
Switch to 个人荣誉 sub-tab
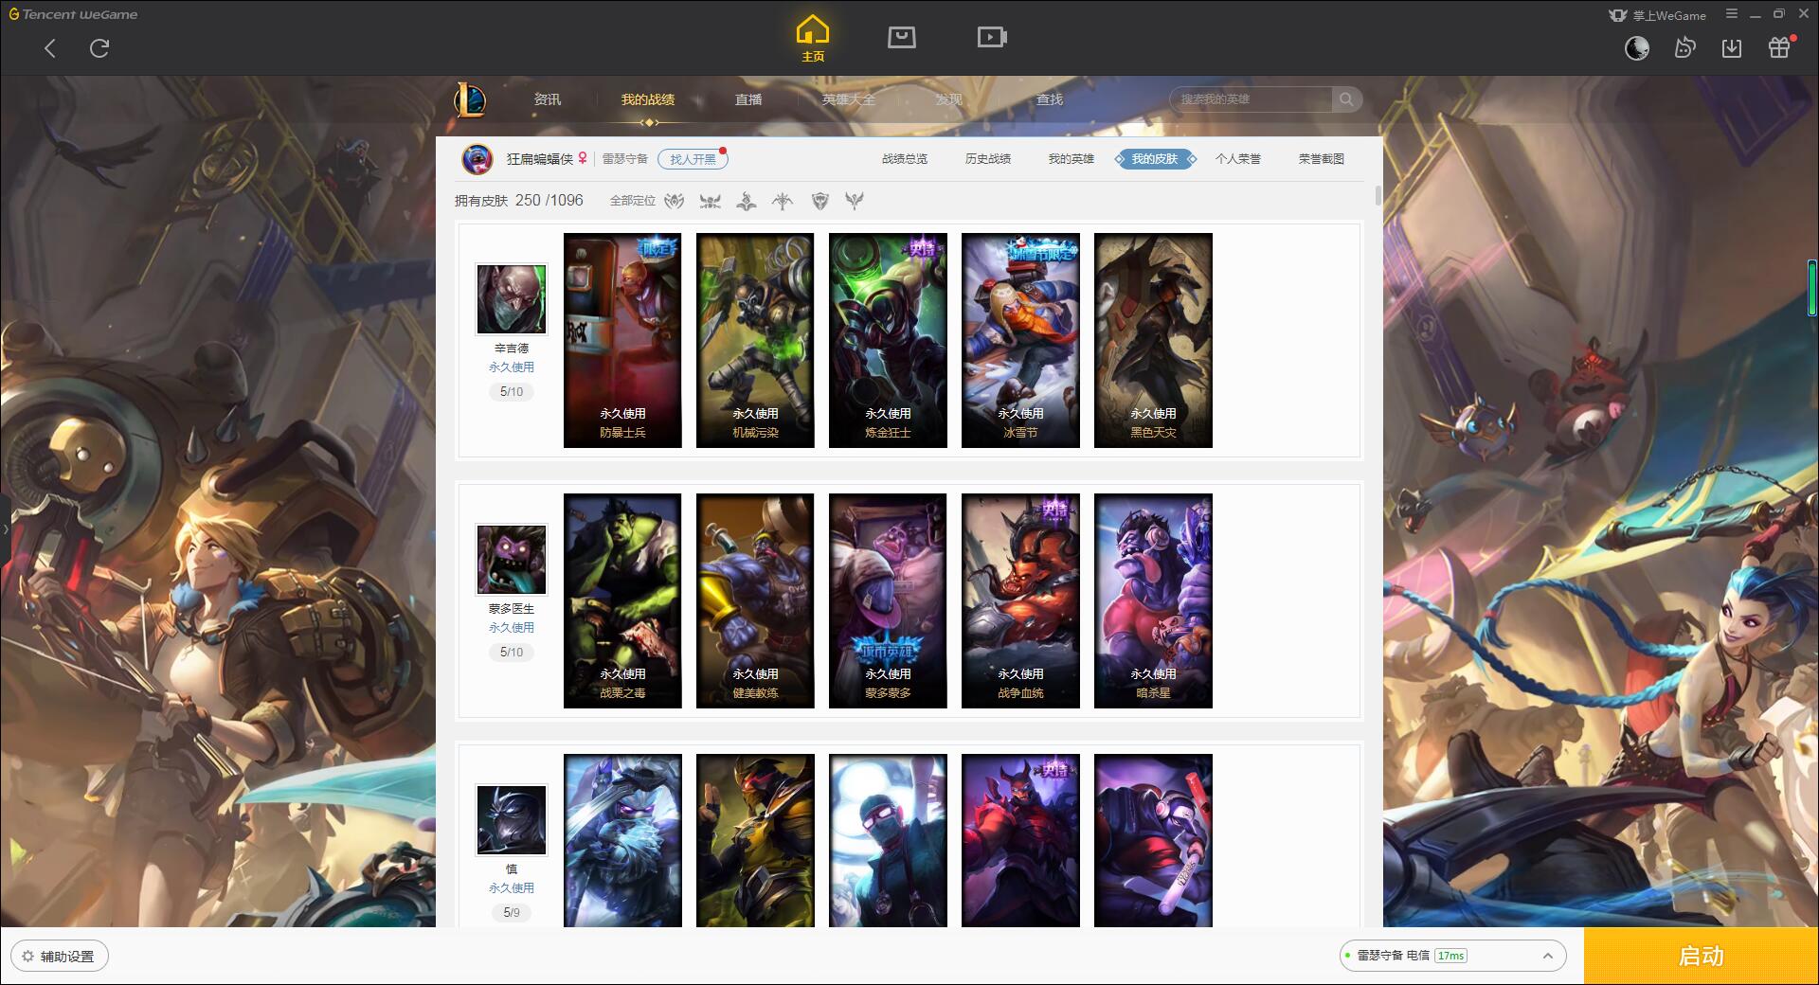[1238, 159]
